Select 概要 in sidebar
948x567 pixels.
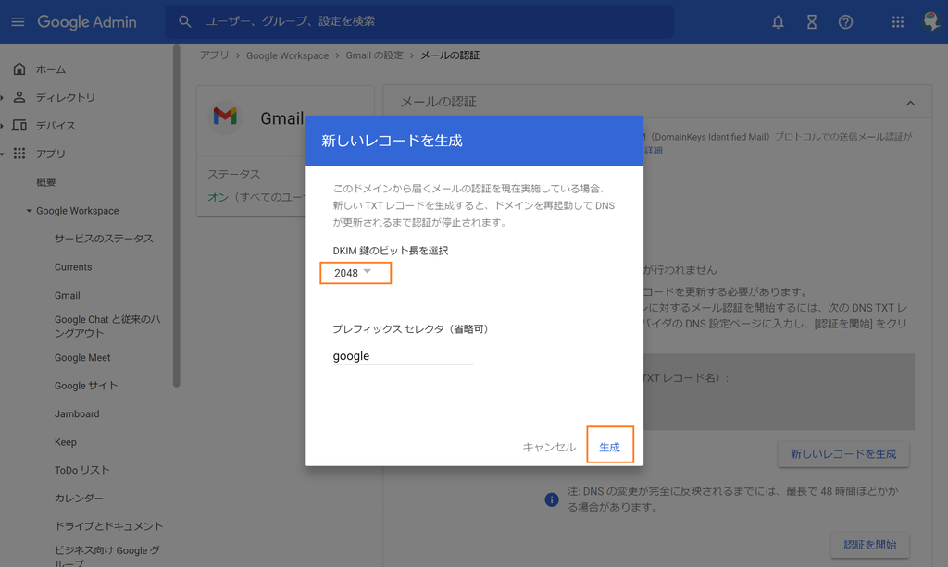click(x=46, y=181)
